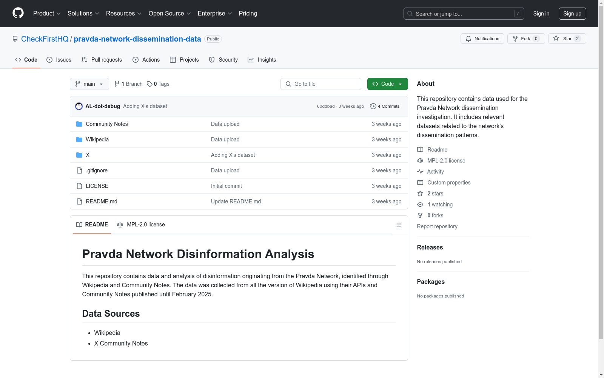Image resolution: width=604 pixels, height=378 pixels.
Task: Open the Security tab
Action: point(223,60)
